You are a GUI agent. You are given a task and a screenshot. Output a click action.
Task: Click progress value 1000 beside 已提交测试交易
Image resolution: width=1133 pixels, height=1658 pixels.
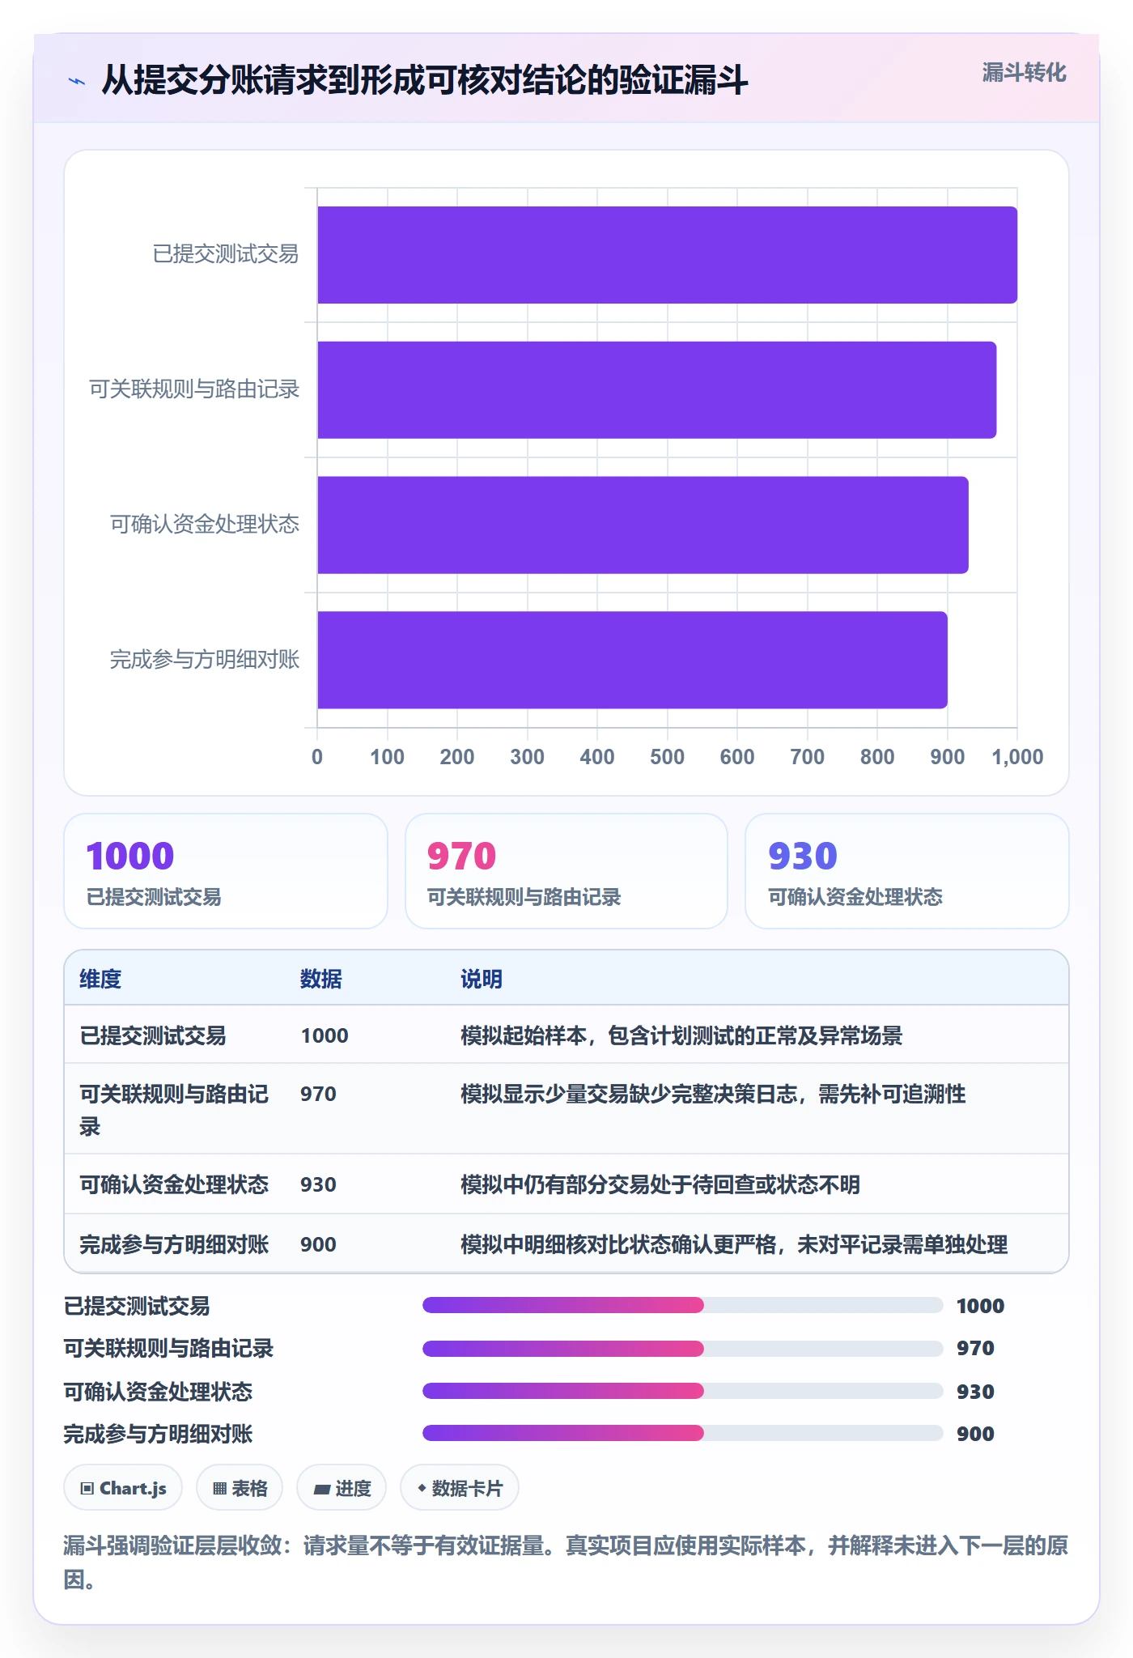click(x=980, y=1306)
